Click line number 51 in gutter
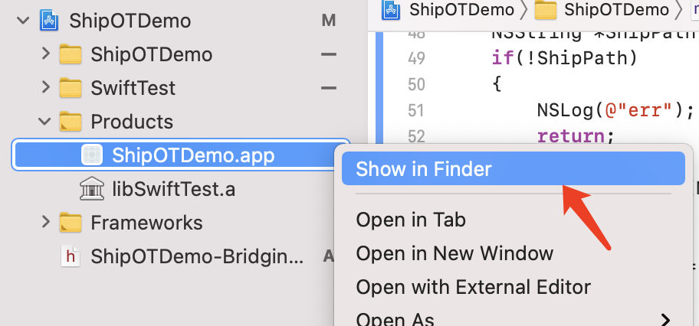Screen dimensions: 699x326 416,110
